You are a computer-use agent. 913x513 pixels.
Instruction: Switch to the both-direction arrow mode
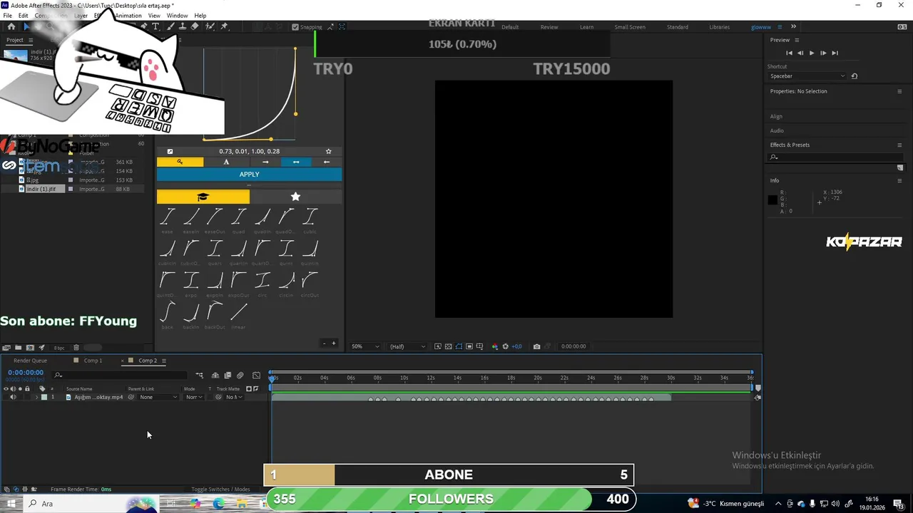(x=296, y=162)
